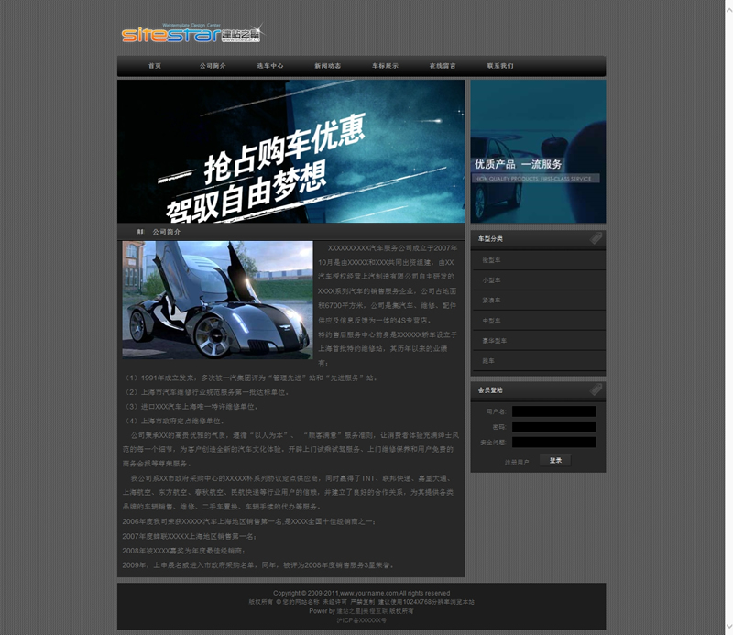Click the 安全问题 input box

coord(553,443)
